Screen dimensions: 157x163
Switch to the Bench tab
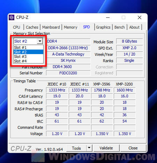[119, 27]
